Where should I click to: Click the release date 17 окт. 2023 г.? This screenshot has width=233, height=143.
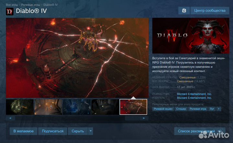click(x=186, y=87)
